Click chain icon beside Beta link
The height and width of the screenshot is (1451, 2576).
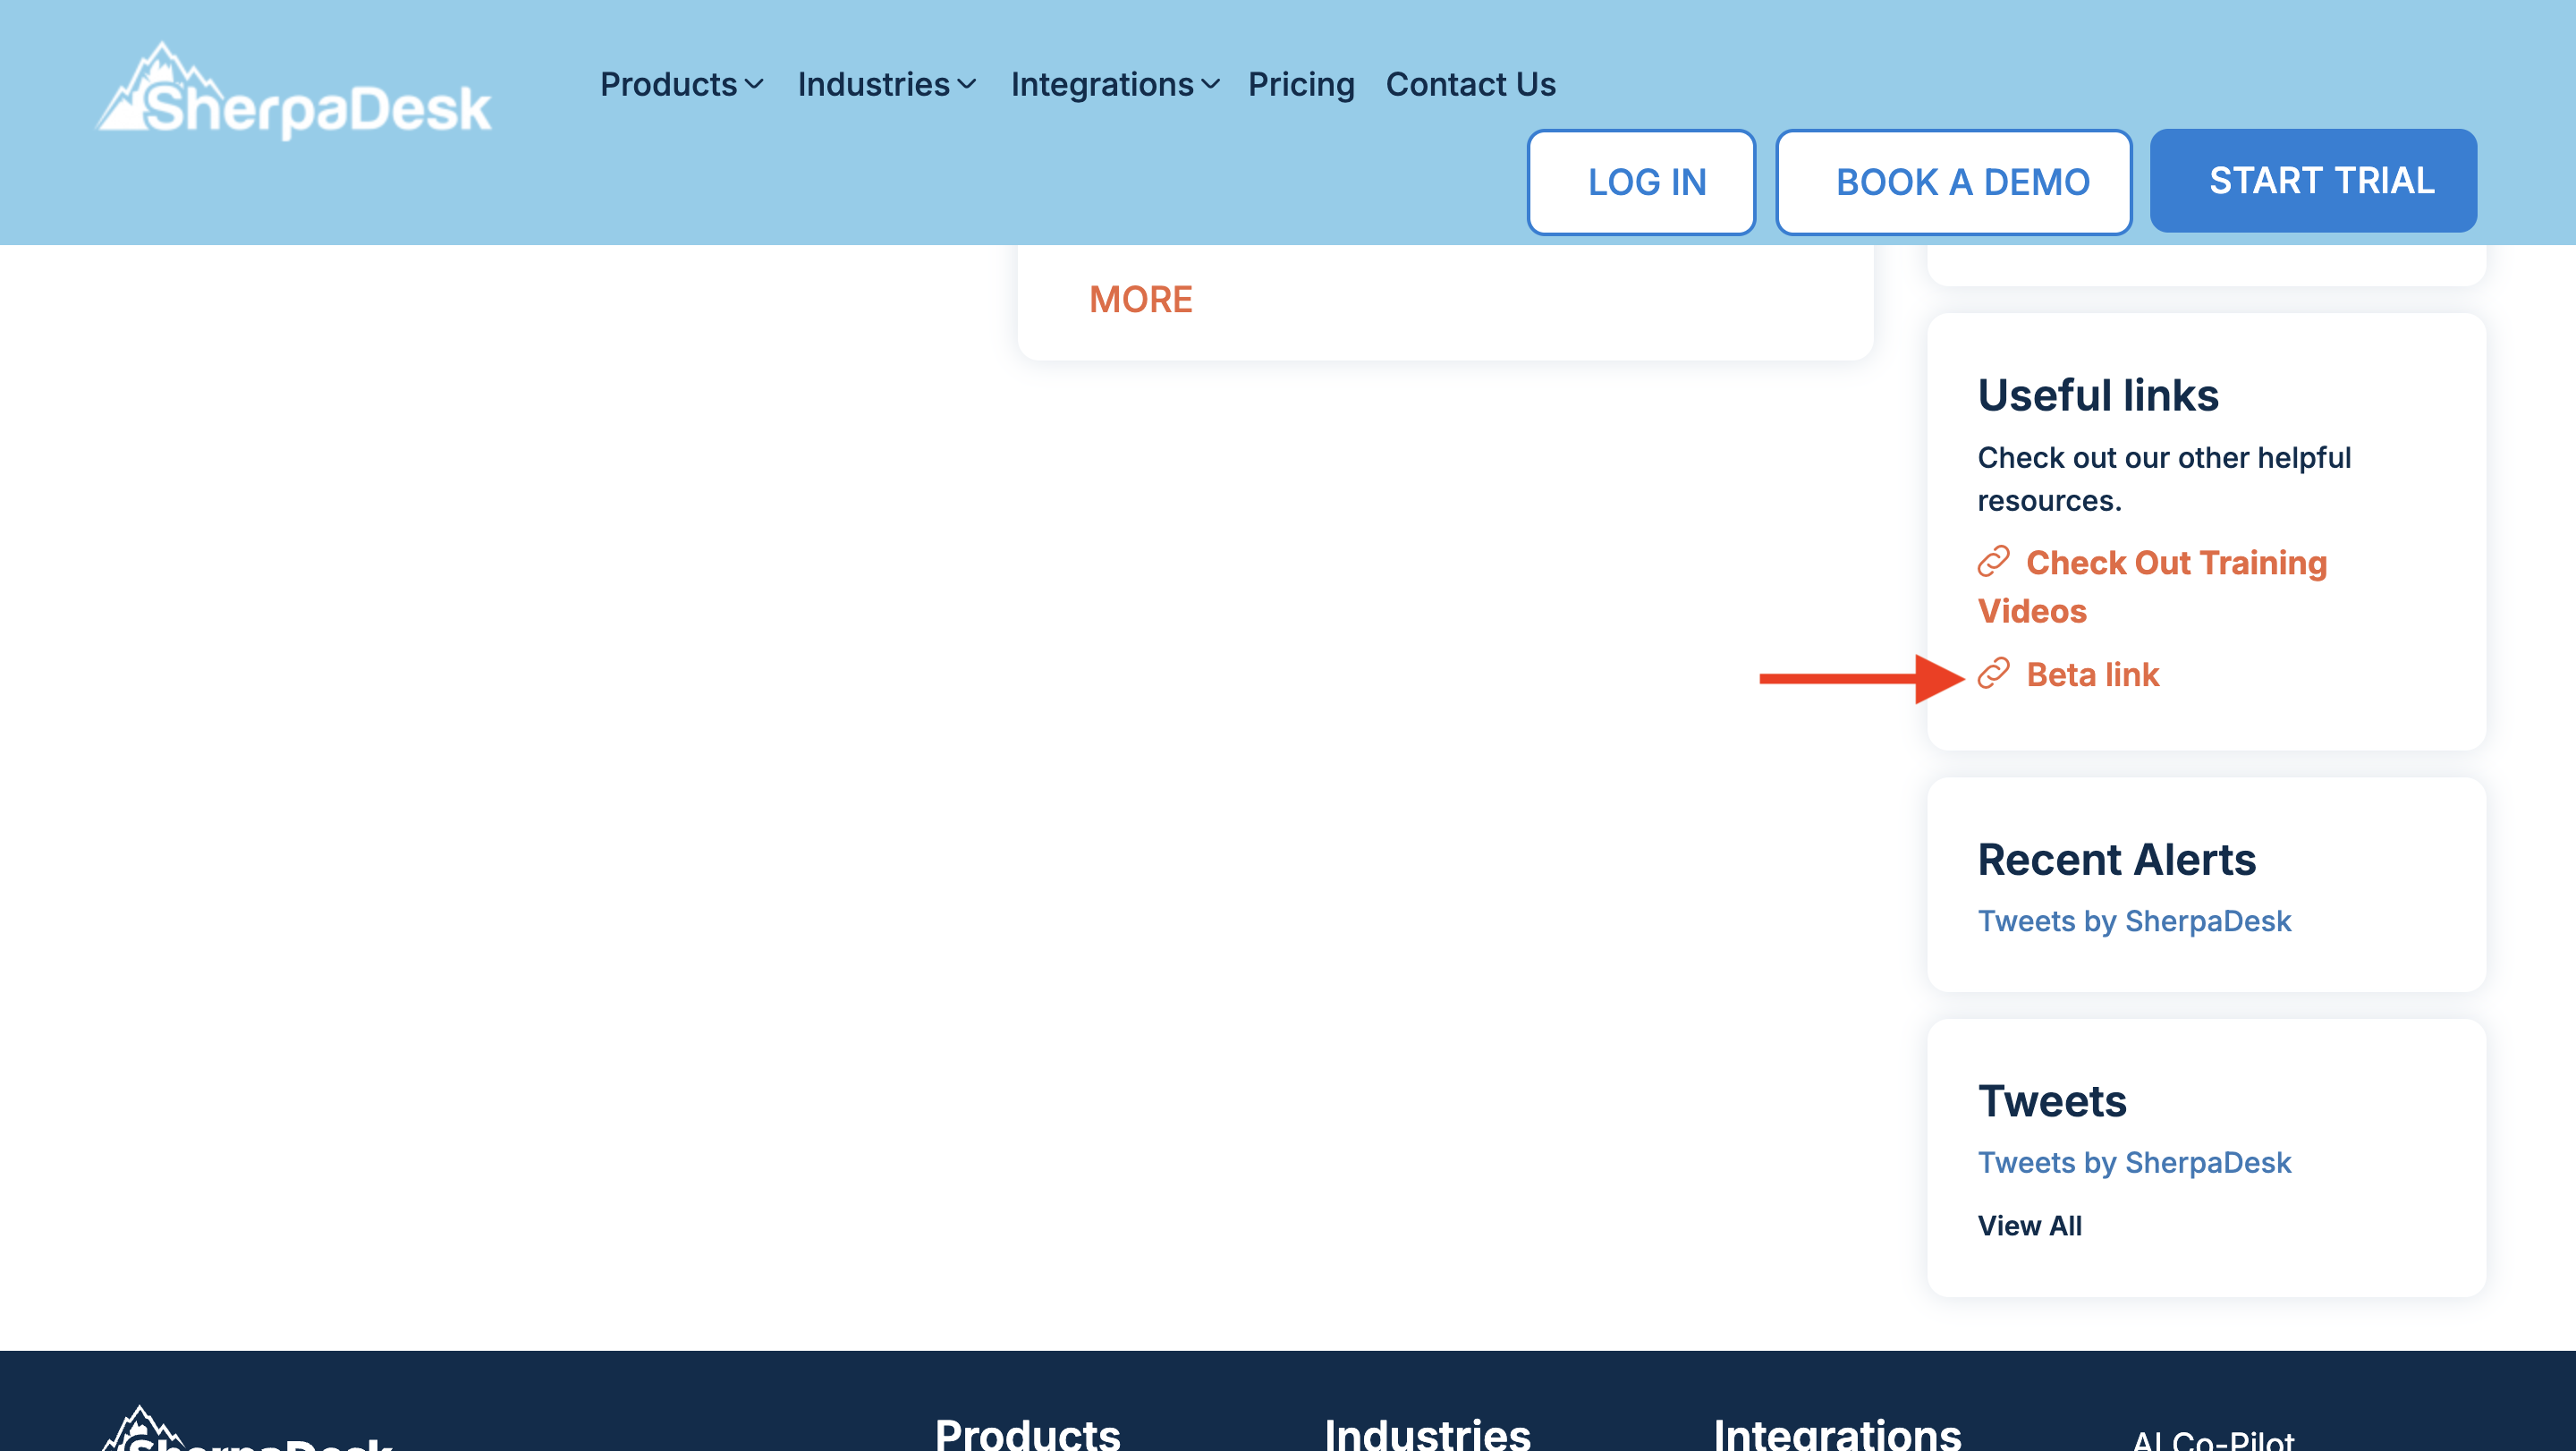tap(1993, 674)
